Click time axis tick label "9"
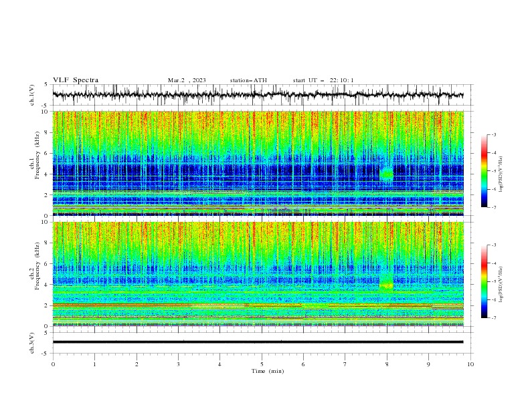 (428, 364)
